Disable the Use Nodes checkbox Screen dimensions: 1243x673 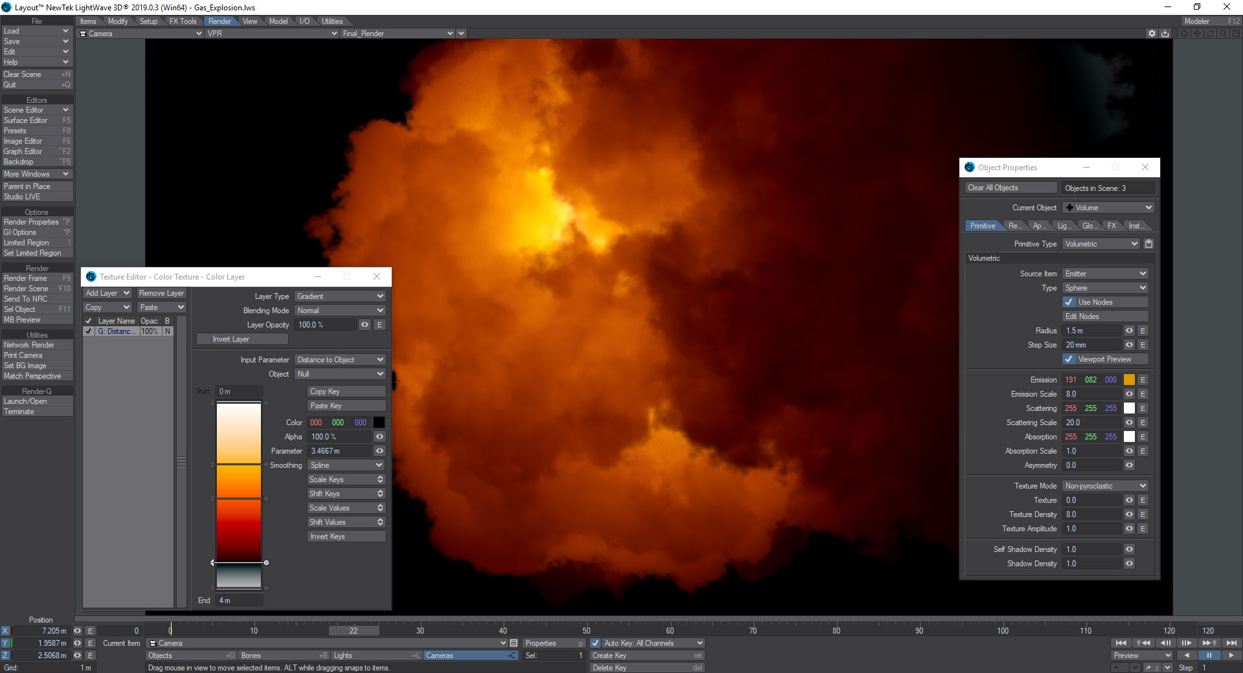point(1069,302)
